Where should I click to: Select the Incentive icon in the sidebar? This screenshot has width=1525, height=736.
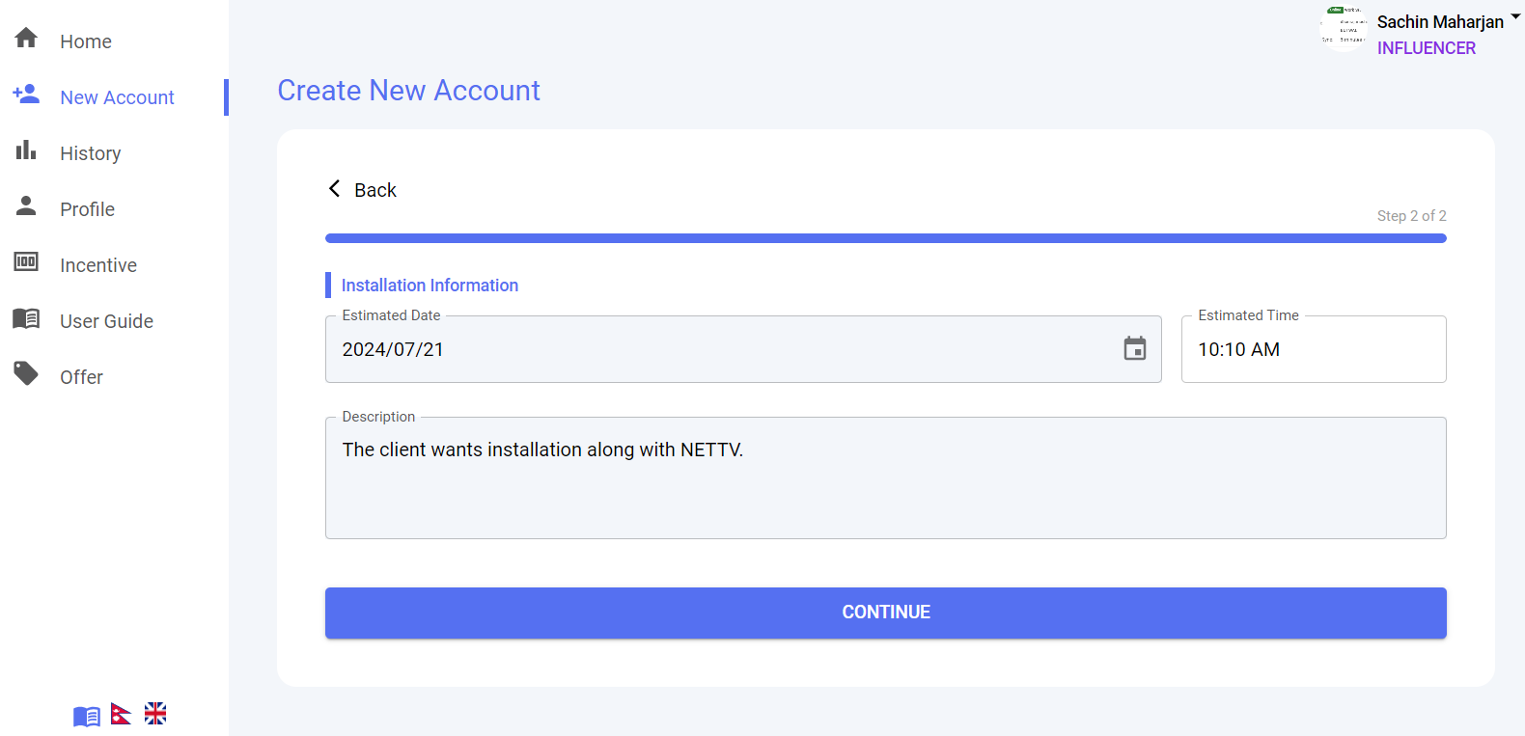(x=24, y=263)
